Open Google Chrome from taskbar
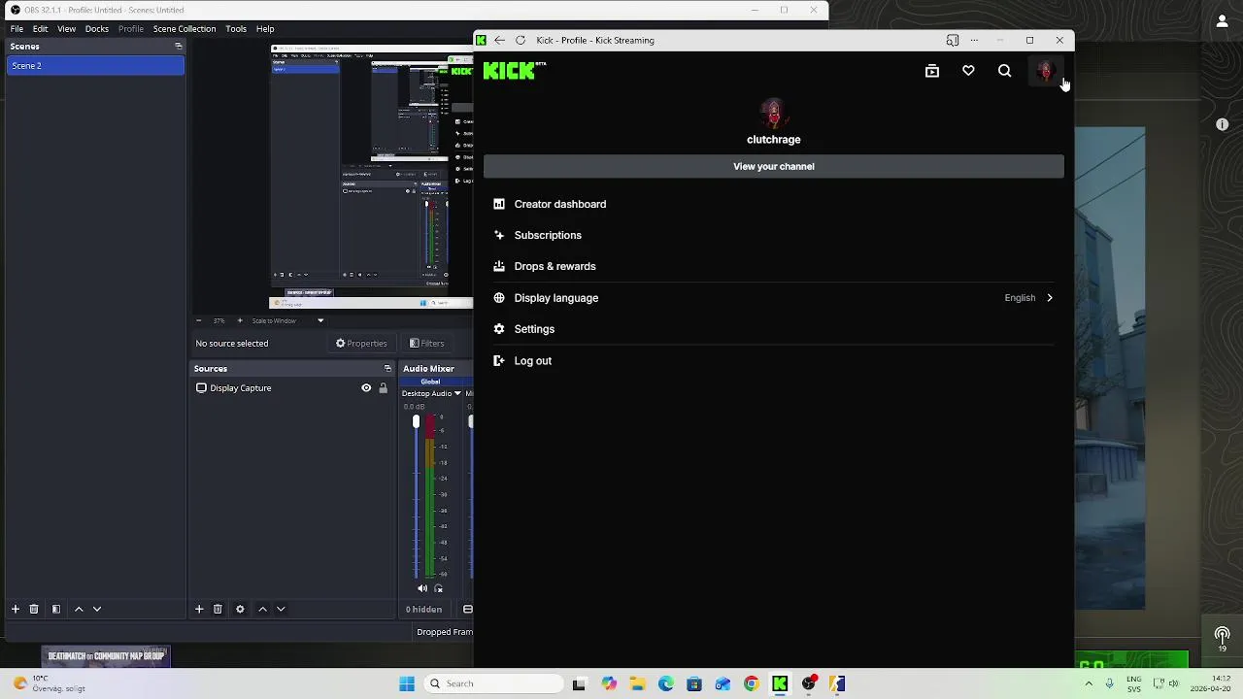Image resolution: width=1243 pixels, height=699 pixels. (x=752, y=683)
